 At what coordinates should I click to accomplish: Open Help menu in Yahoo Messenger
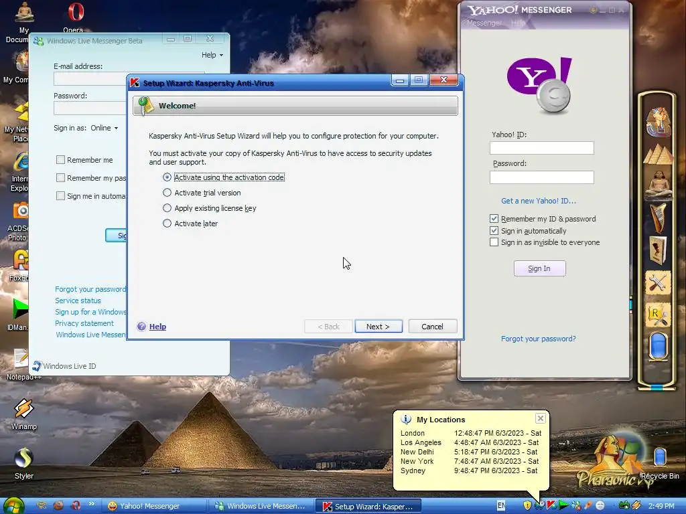518,23
